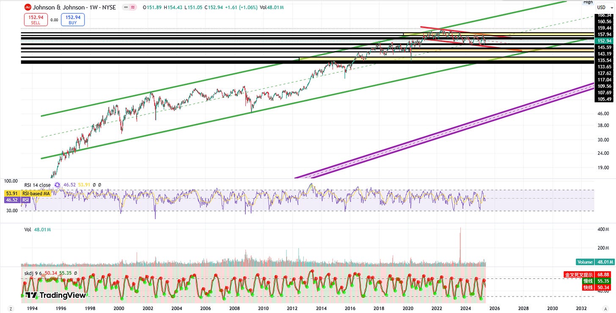
Task: Click the Z timezone button at bottom left
Action: pyautogui.click(x=10, y=309)
